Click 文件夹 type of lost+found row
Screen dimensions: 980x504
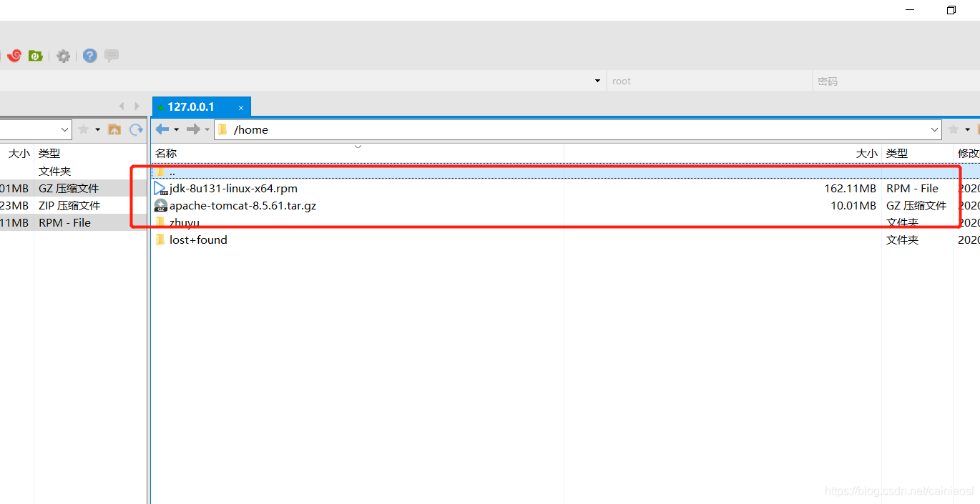(x=902, y=239)
